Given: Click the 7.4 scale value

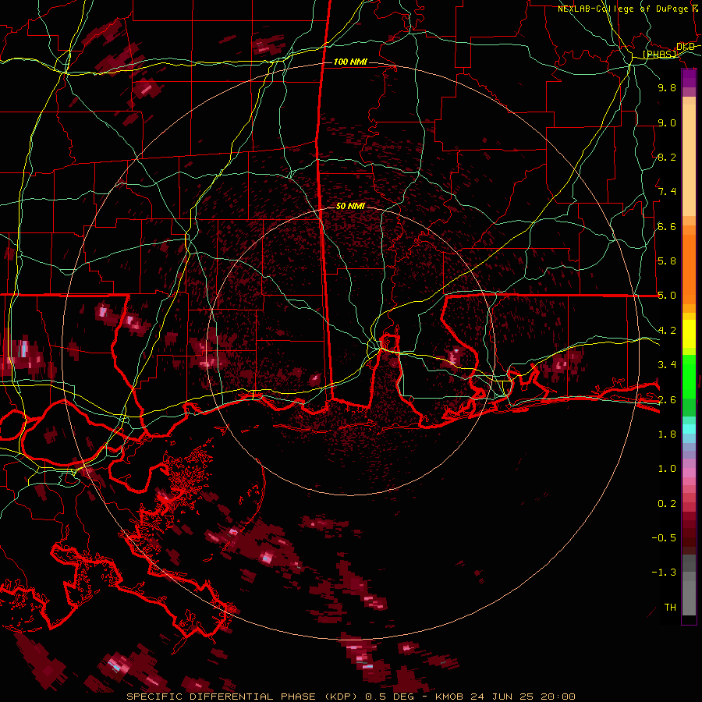Looking at the screenshot, I should (667, 192).
